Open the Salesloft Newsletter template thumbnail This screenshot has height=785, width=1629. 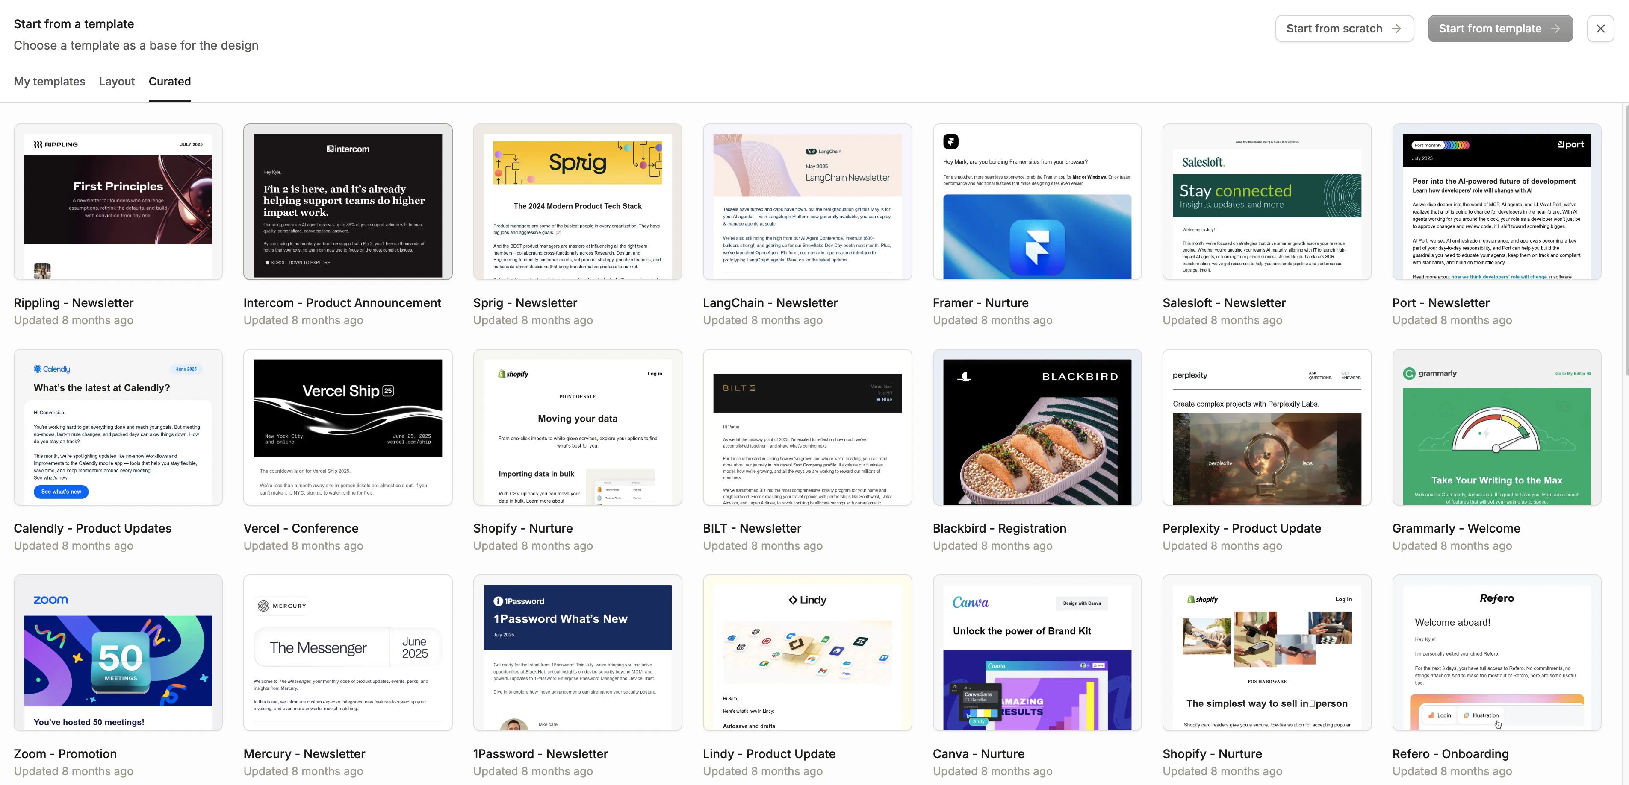(x=1267, y=202)
